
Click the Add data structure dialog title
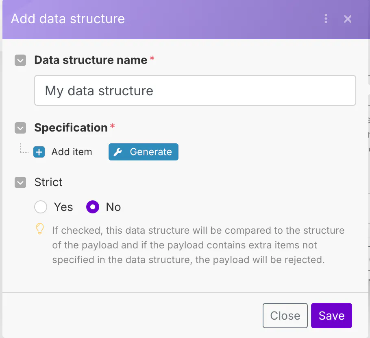pos(68,19)
